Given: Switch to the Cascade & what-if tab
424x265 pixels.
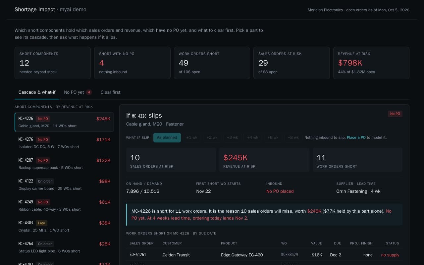Looking at the screenshot, I should (x=37, y=92).
